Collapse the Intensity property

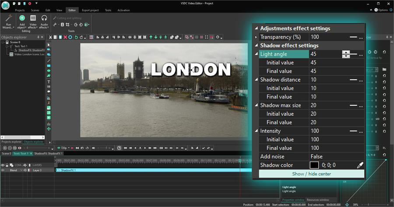coord(256,131)
